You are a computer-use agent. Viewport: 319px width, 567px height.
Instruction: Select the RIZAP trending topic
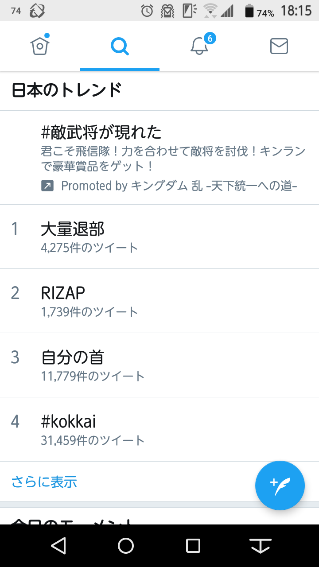tap(159, 301)
